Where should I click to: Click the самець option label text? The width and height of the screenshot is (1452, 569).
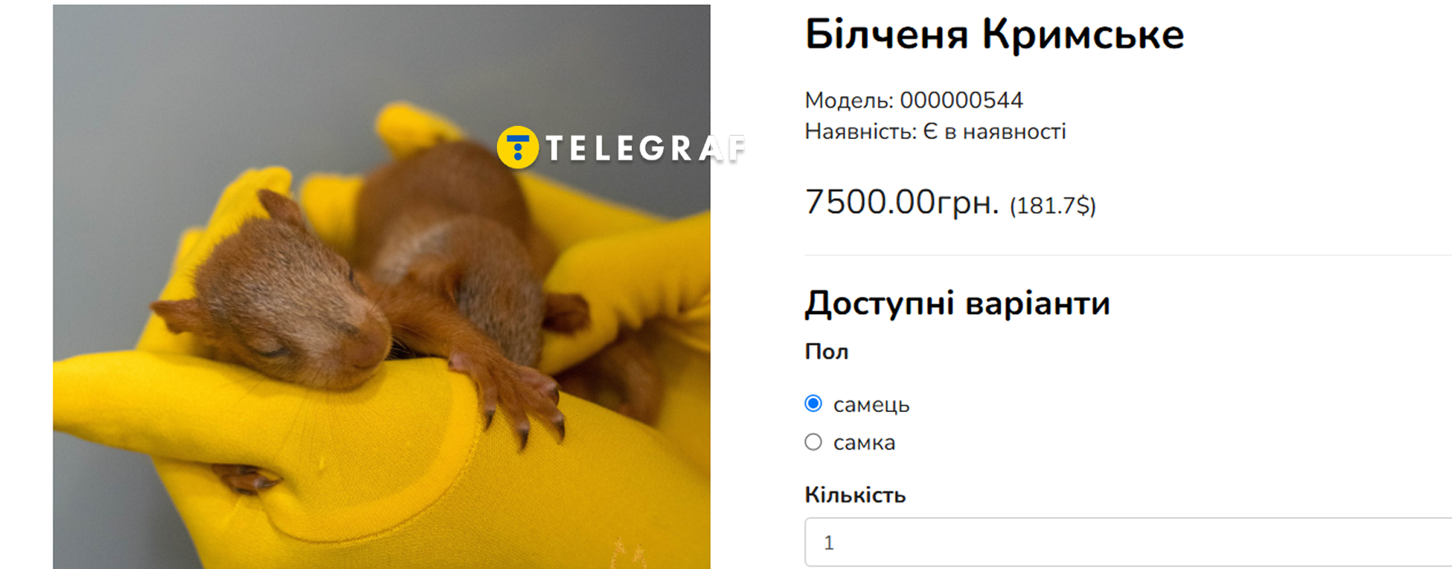pos(871,405)
